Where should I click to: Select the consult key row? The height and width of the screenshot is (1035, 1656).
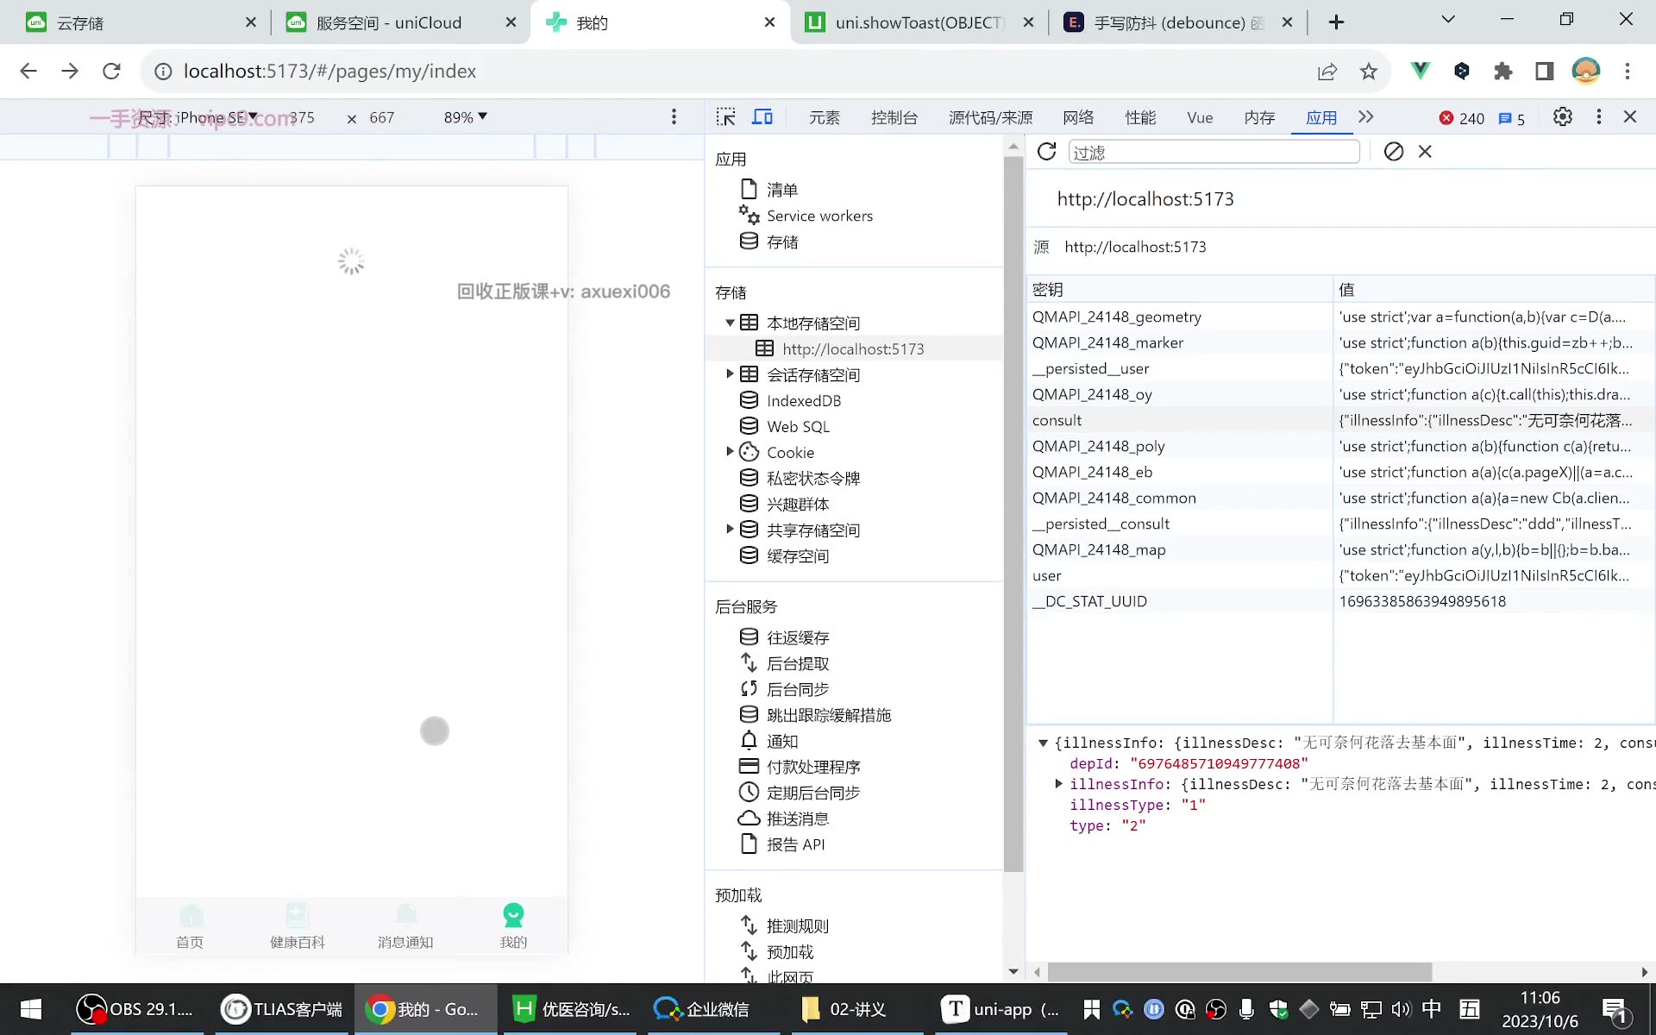click(x=1340, y=420)
